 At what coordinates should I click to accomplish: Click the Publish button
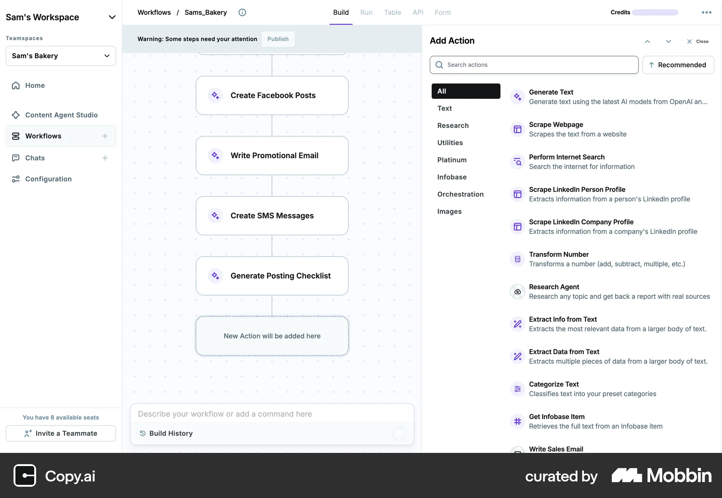(278, 39)
